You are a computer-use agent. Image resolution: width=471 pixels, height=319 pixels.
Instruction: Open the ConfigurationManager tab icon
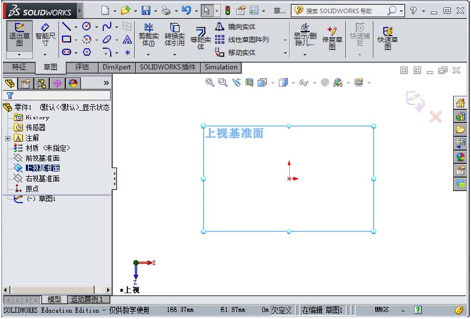[x=42, y=84]
